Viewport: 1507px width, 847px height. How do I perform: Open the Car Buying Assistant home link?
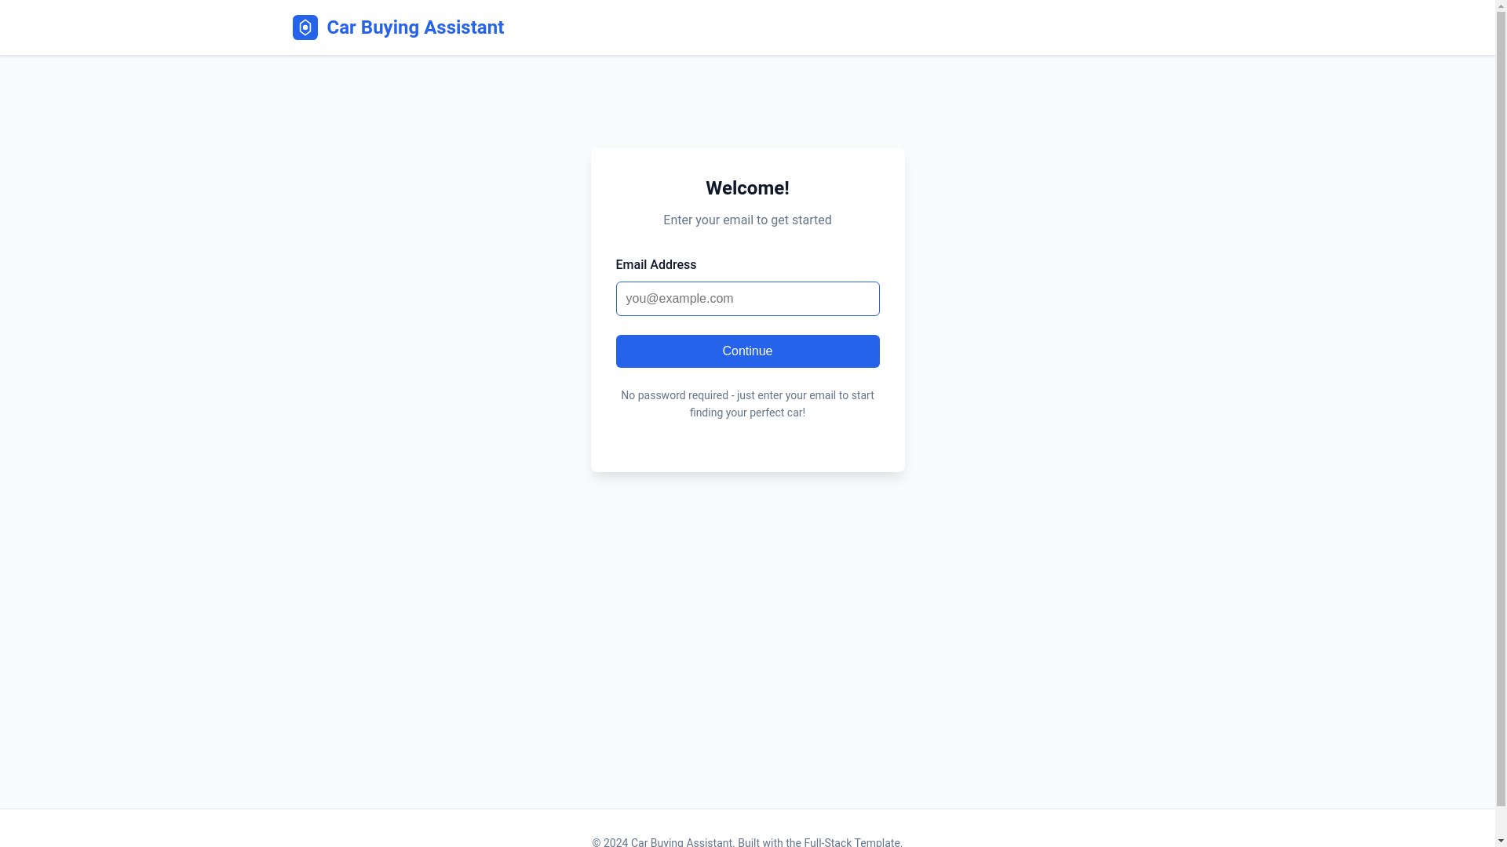coord(398,27)
